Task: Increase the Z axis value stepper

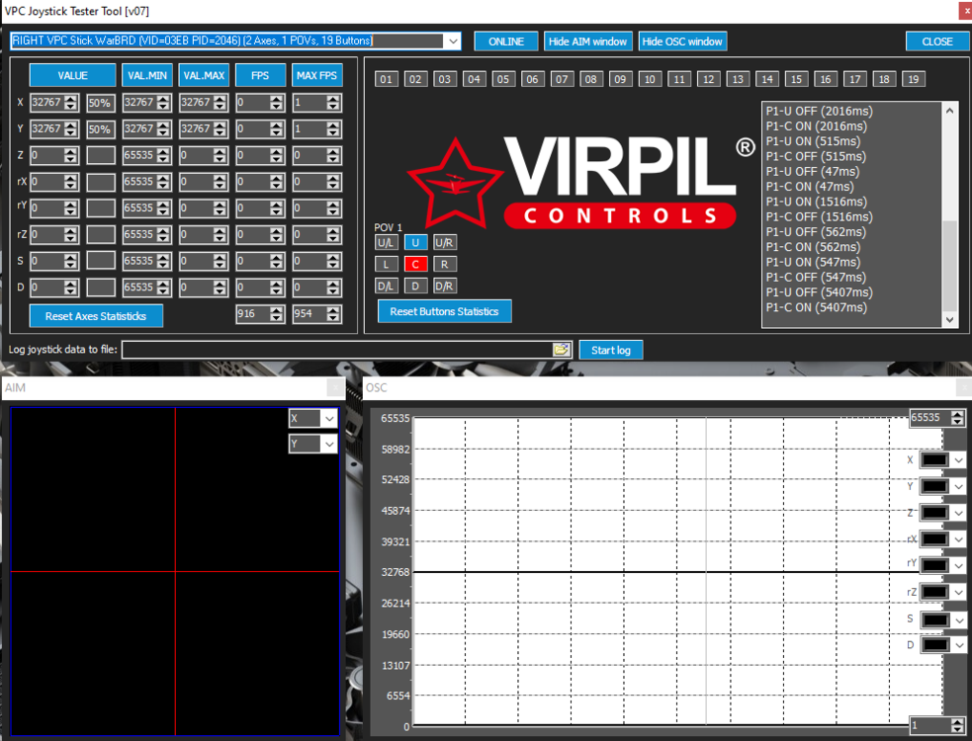Action: [71, 152]
